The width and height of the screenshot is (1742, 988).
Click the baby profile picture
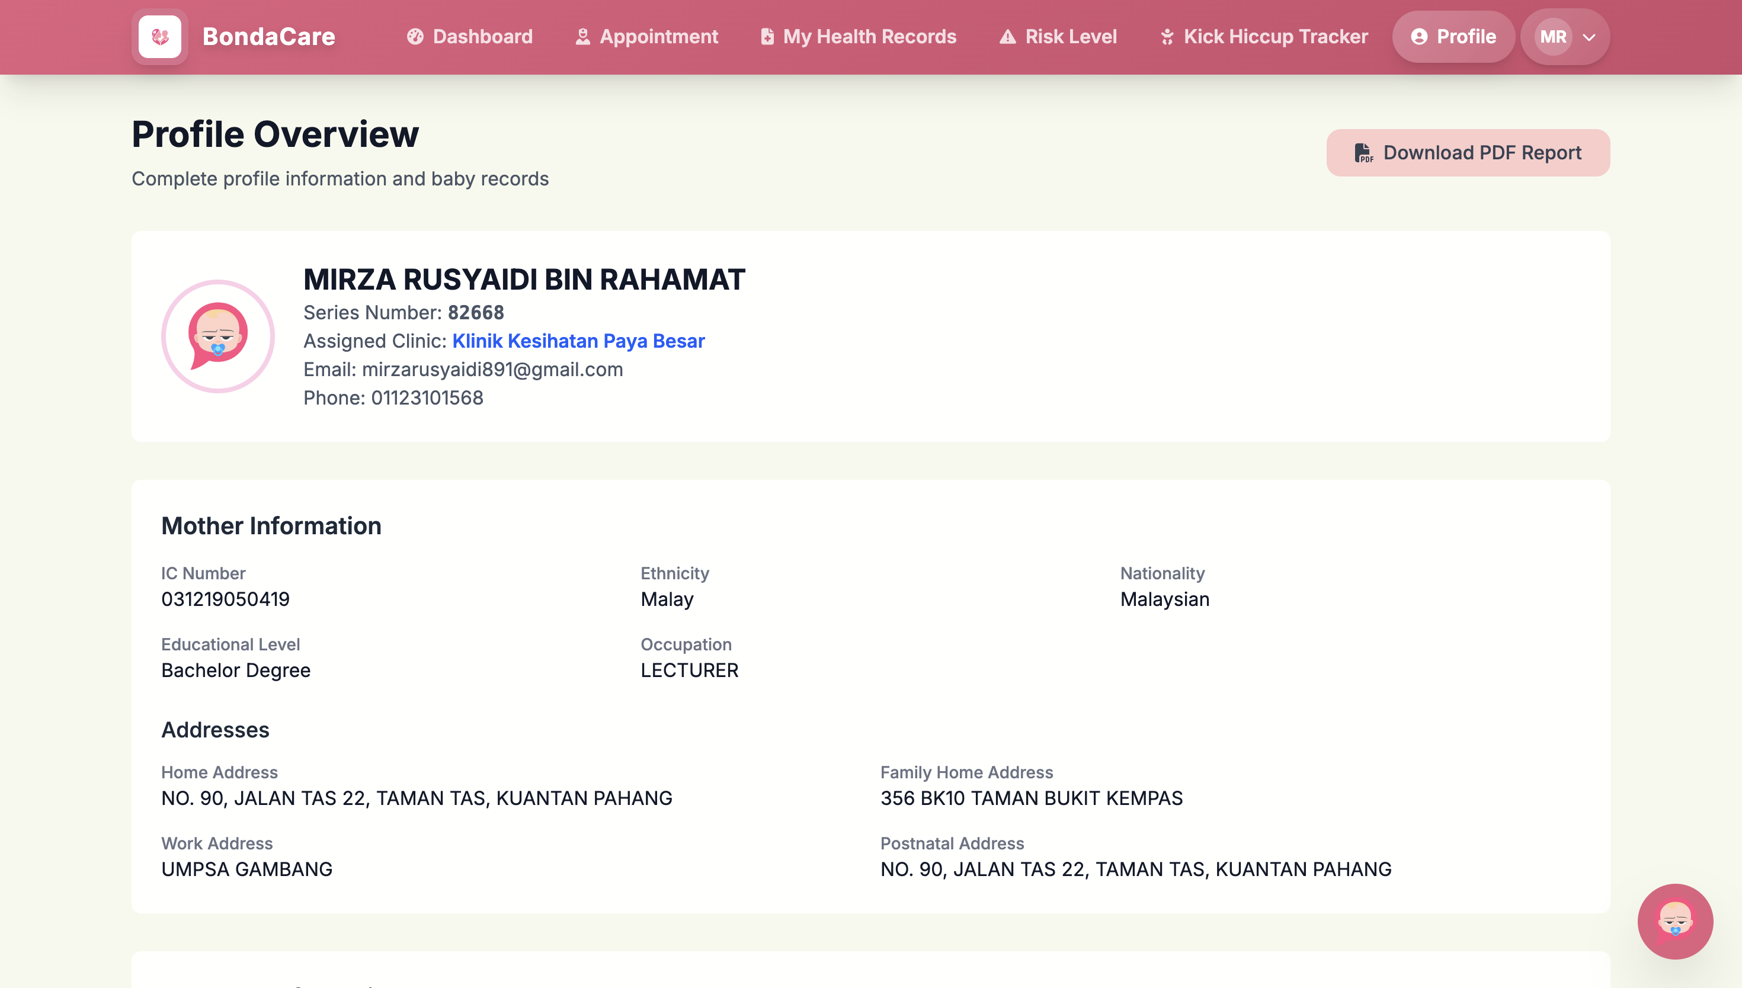coord(218,336)
